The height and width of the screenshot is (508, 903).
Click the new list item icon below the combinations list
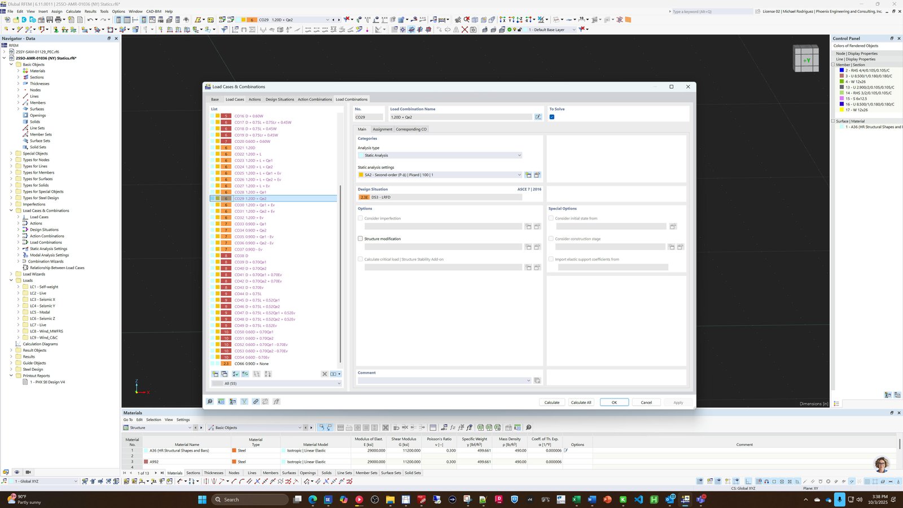215,374
